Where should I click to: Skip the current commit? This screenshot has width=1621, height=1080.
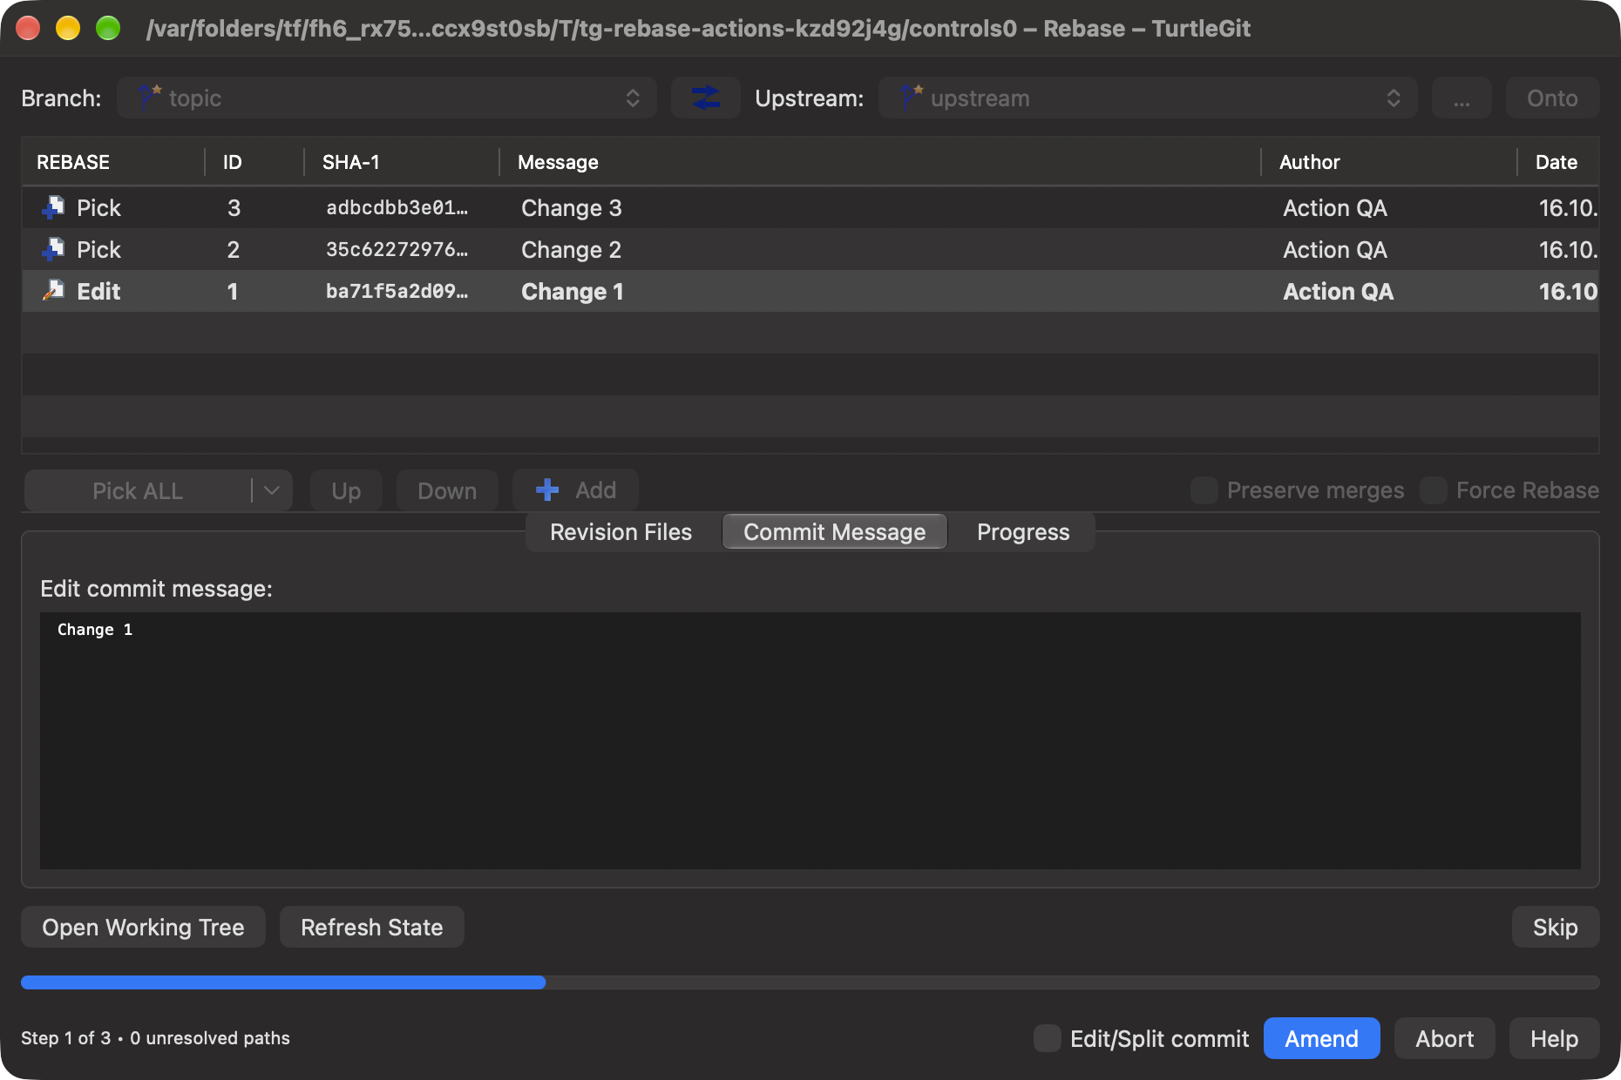tap(1556, 927)
